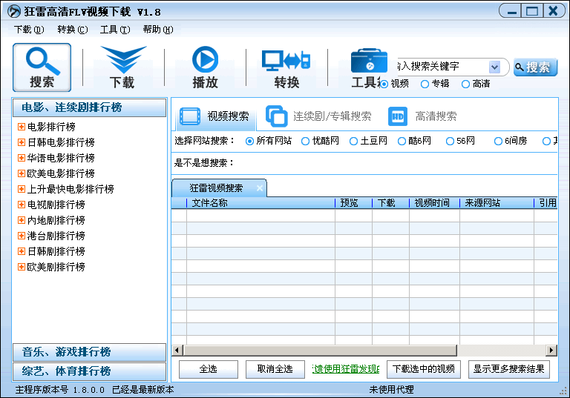Click the results horizontal scrollbar thumb

tap(320, 351)
